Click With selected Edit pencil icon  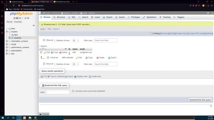pyautogui.click(x=77, y=58)
